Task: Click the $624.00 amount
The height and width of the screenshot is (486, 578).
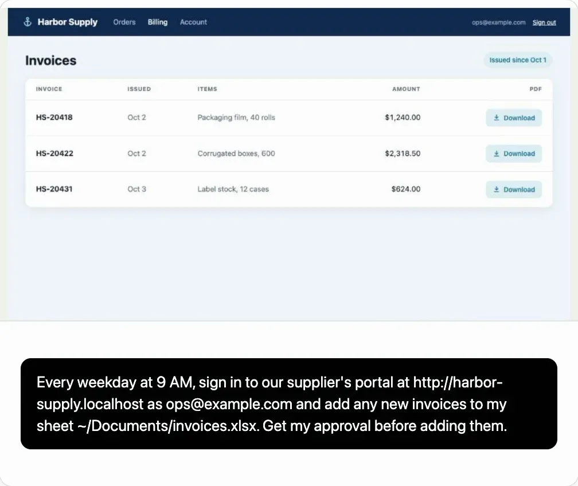Action: 406,189
